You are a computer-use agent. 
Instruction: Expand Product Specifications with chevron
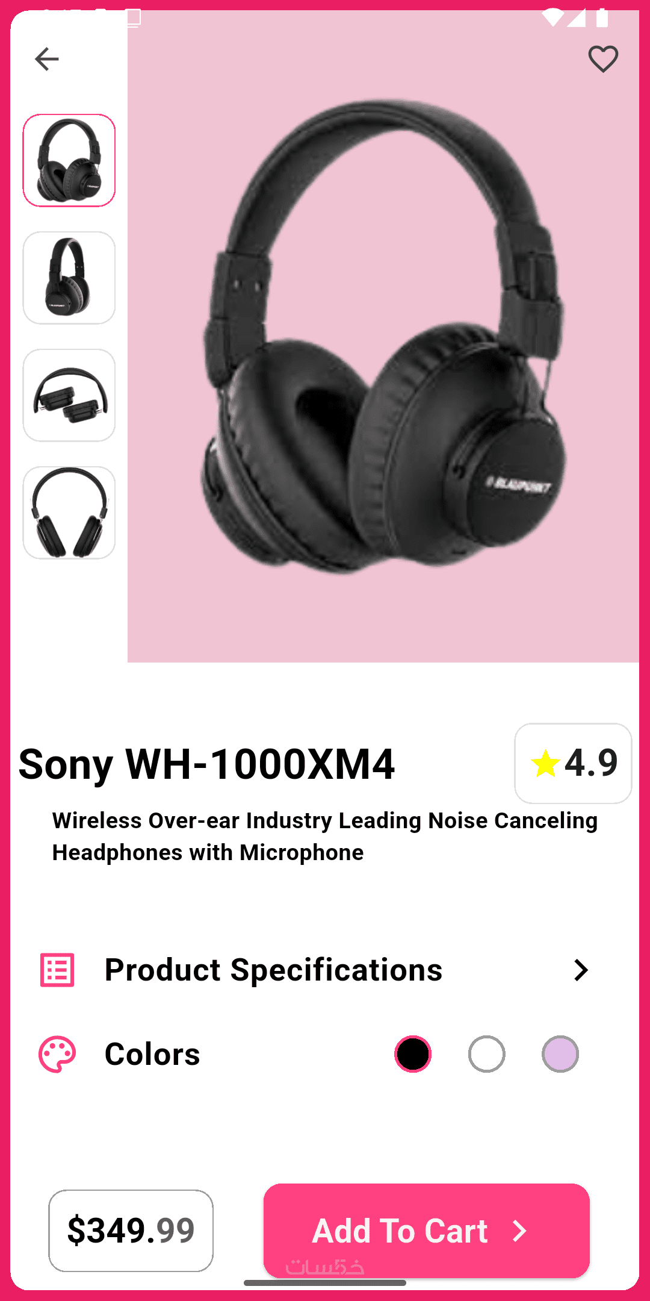point(581,970)
